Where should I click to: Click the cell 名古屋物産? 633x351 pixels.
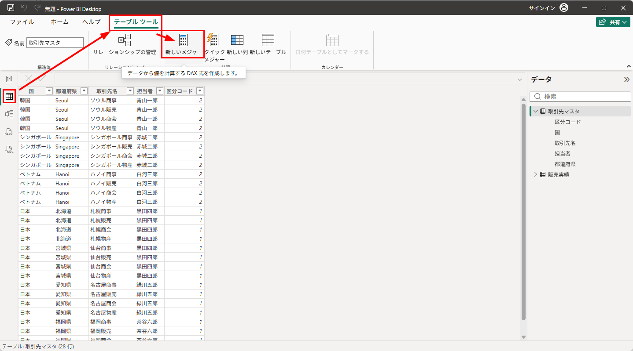pyautogui.click(x=111, y=312)
